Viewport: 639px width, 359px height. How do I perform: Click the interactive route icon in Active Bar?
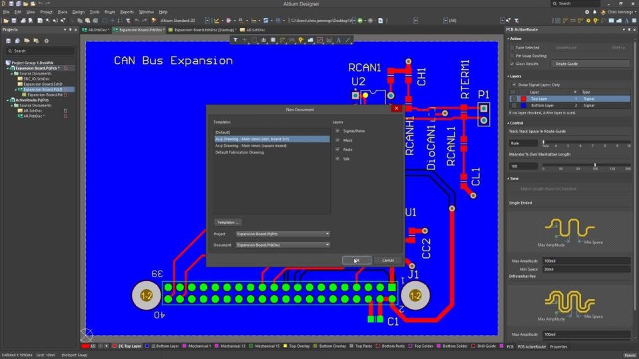(x=282, y=40)
